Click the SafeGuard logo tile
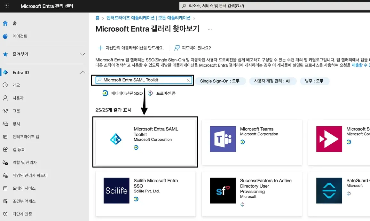Screen dimensions: 370x221 pos(329,191)
